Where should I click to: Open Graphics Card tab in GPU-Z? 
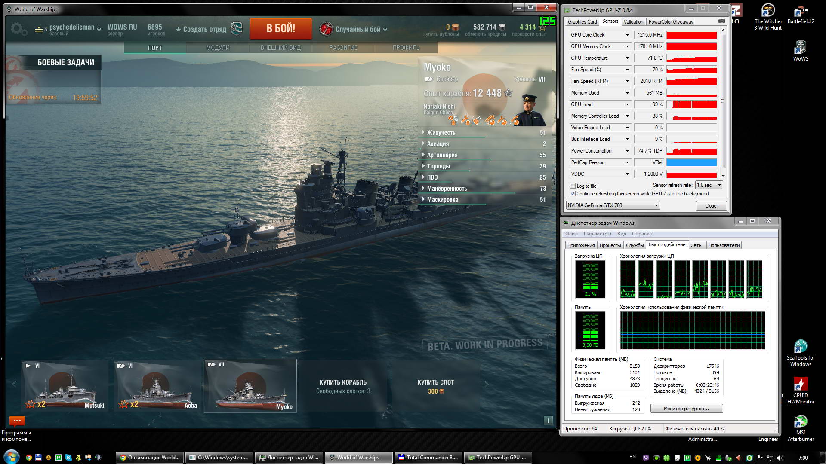pyautogui.click(x=582, y=22)
